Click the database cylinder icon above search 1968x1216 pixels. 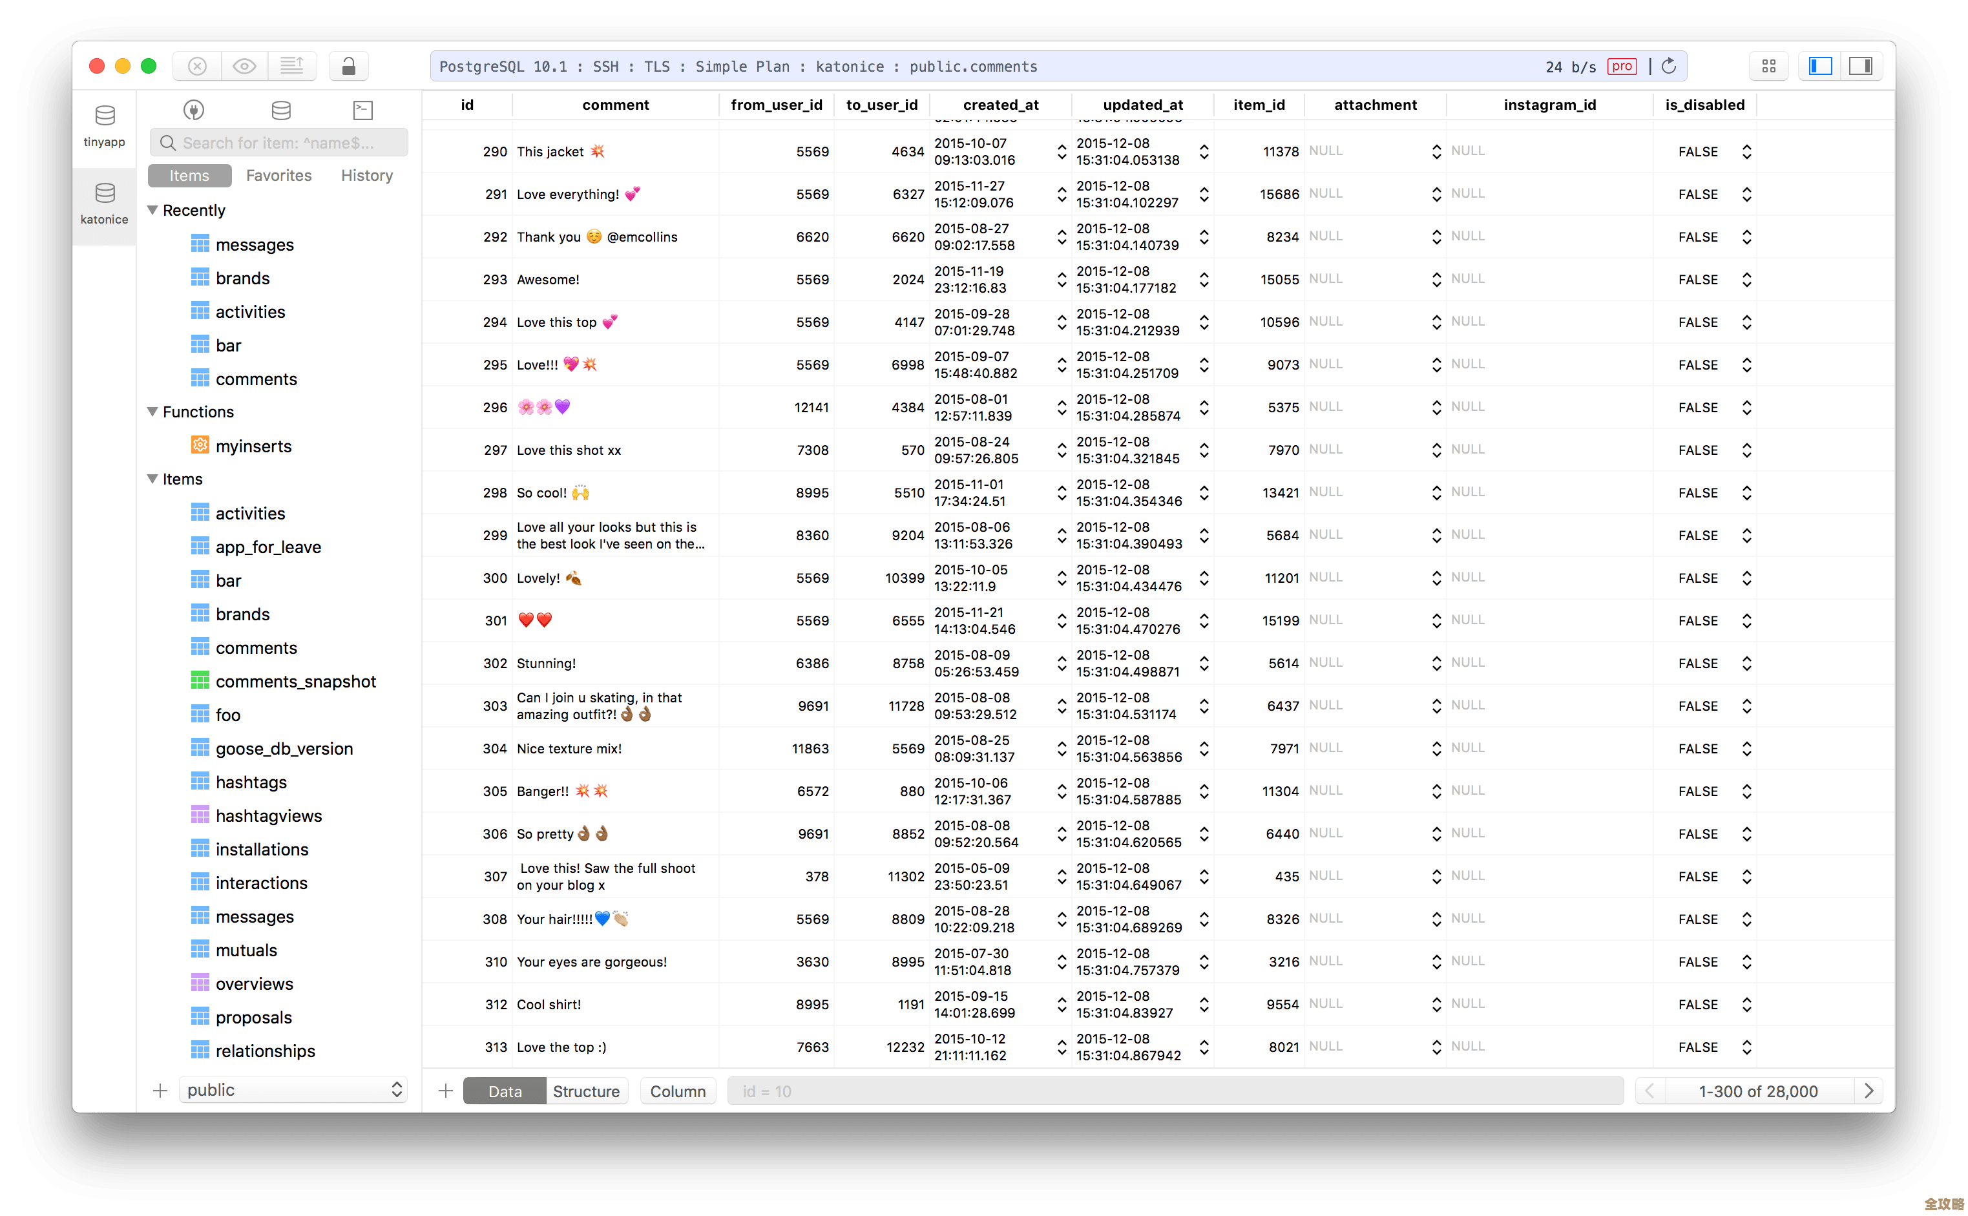(x=280, y=110)
